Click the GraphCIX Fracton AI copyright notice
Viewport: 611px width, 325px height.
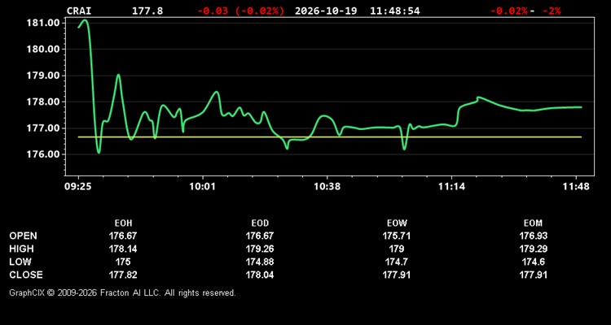pos(122,292)
